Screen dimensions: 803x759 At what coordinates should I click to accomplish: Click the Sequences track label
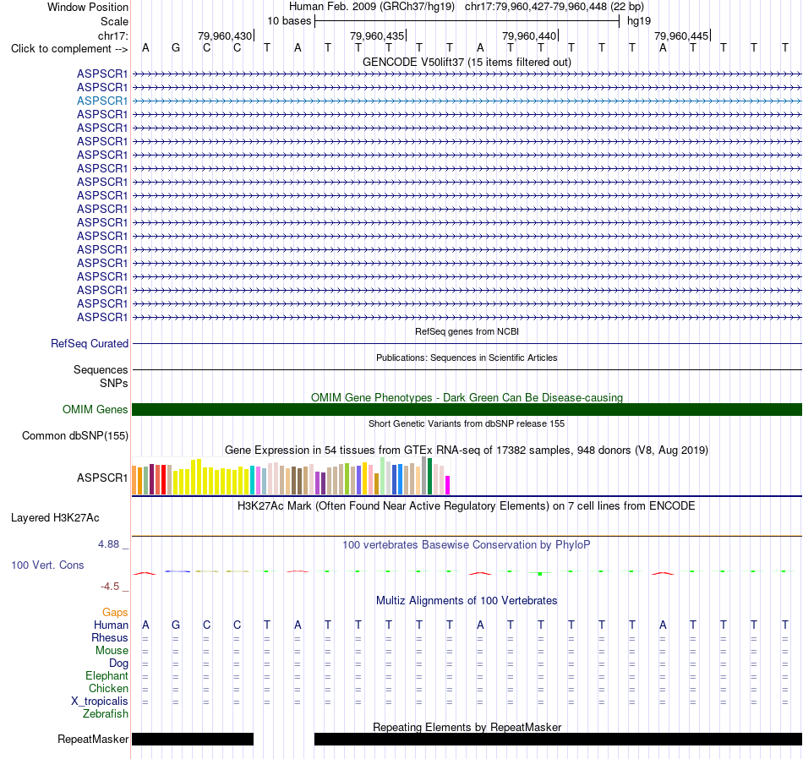[101, 369]
